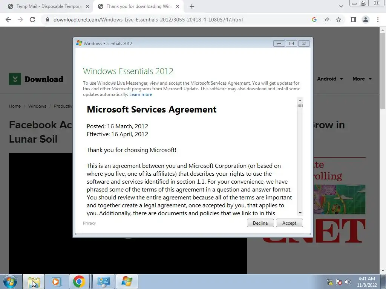386x289 pixels.
Task: Minimize the Windows Essentials 2012 dialog
Action: [279, 44]
